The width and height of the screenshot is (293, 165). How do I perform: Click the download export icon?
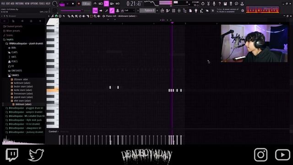point(242,4)
